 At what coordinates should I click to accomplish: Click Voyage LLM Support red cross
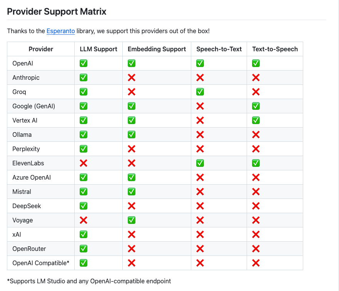[x=83, y=220]
